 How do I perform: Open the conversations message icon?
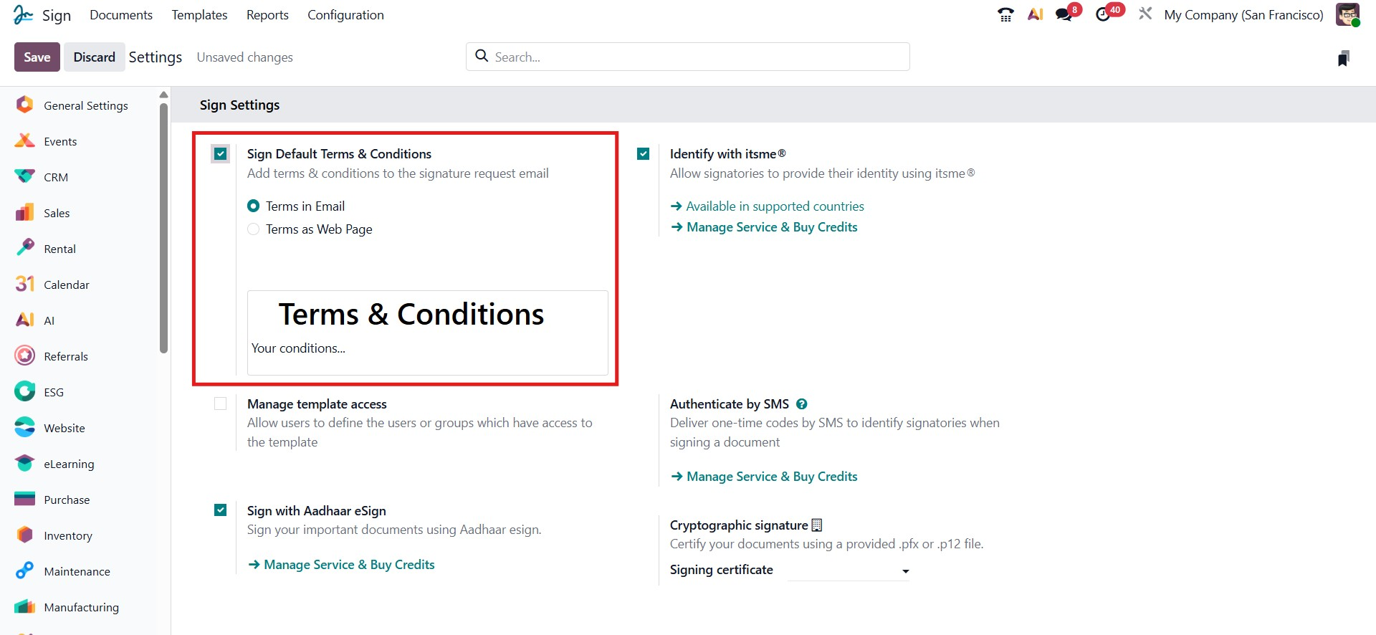(x=1064, y=15)
